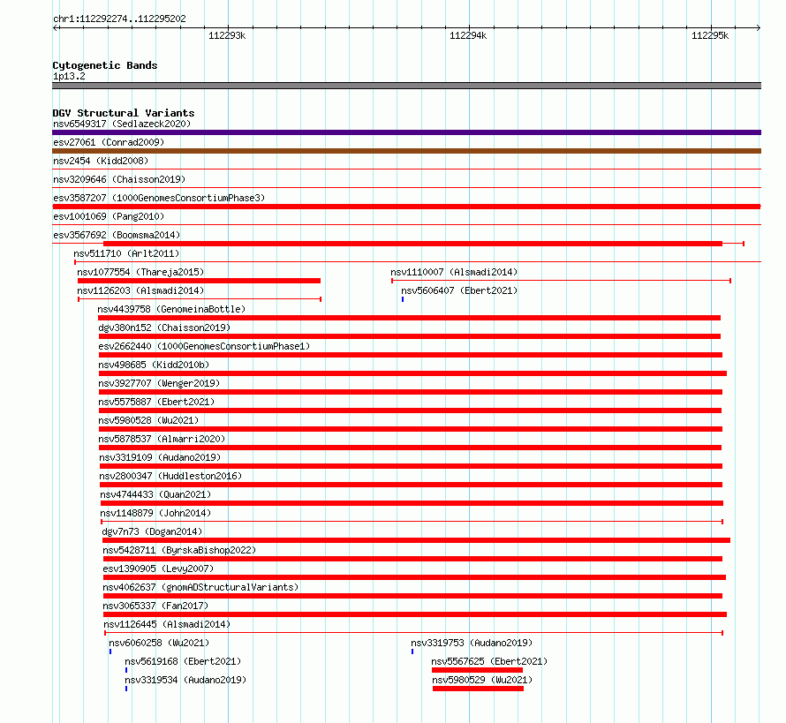The height and width of the screenshot is (723, 786).
Task: Select nsv5878537 (Almarri2020) label
Action: tap(162, 439)
